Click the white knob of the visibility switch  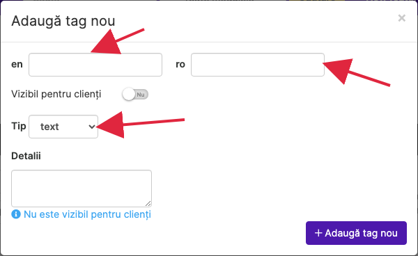129,94
